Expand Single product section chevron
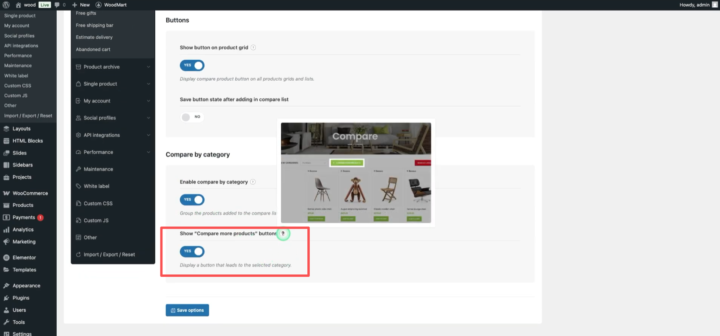 (x=149, y=84)
